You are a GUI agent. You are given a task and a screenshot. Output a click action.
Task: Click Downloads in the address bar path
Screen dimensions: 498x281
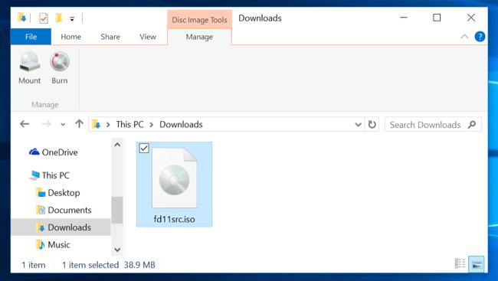[181, 125]
